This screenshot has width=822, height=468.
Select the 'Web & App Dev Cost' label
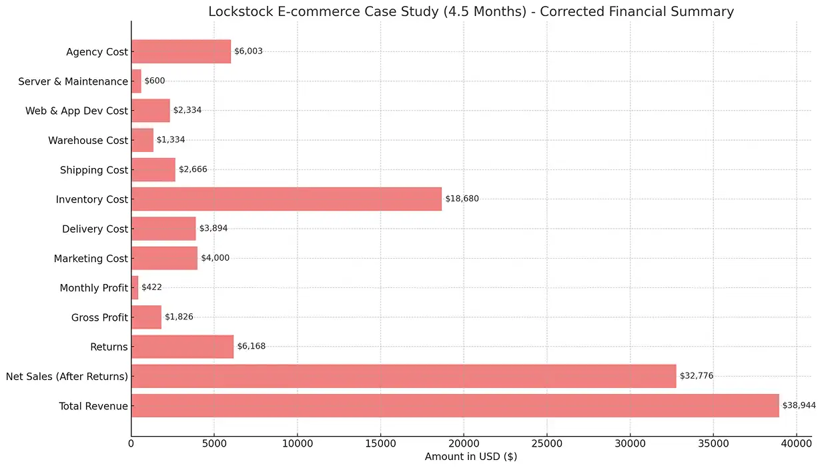point(77,111)
